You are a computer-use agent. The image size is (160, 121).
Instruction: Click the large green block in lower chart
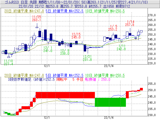pyautogui.click(x=110, y=102)
